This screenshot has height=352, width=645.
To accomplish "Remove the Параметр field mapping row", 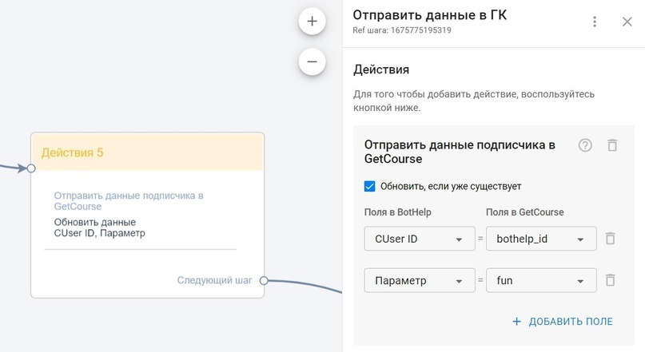I will pos(610,280).
